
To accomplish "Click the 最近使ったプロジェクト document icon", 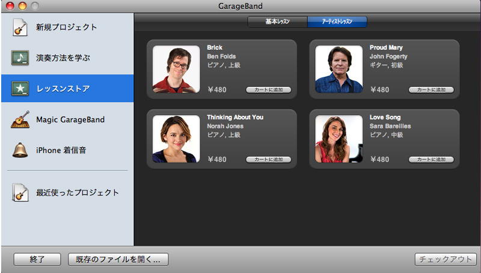I will pyautogui.click(x=20, y=192).
